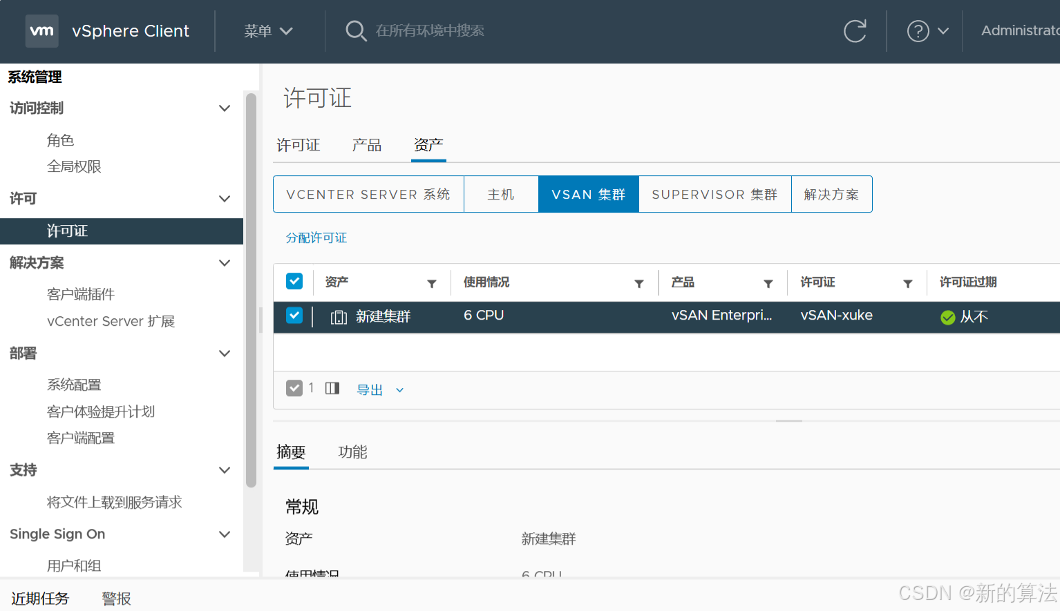Screen dimensions: 1060x611
Task: Collapse the 许可 section
Action: point(225,199)
